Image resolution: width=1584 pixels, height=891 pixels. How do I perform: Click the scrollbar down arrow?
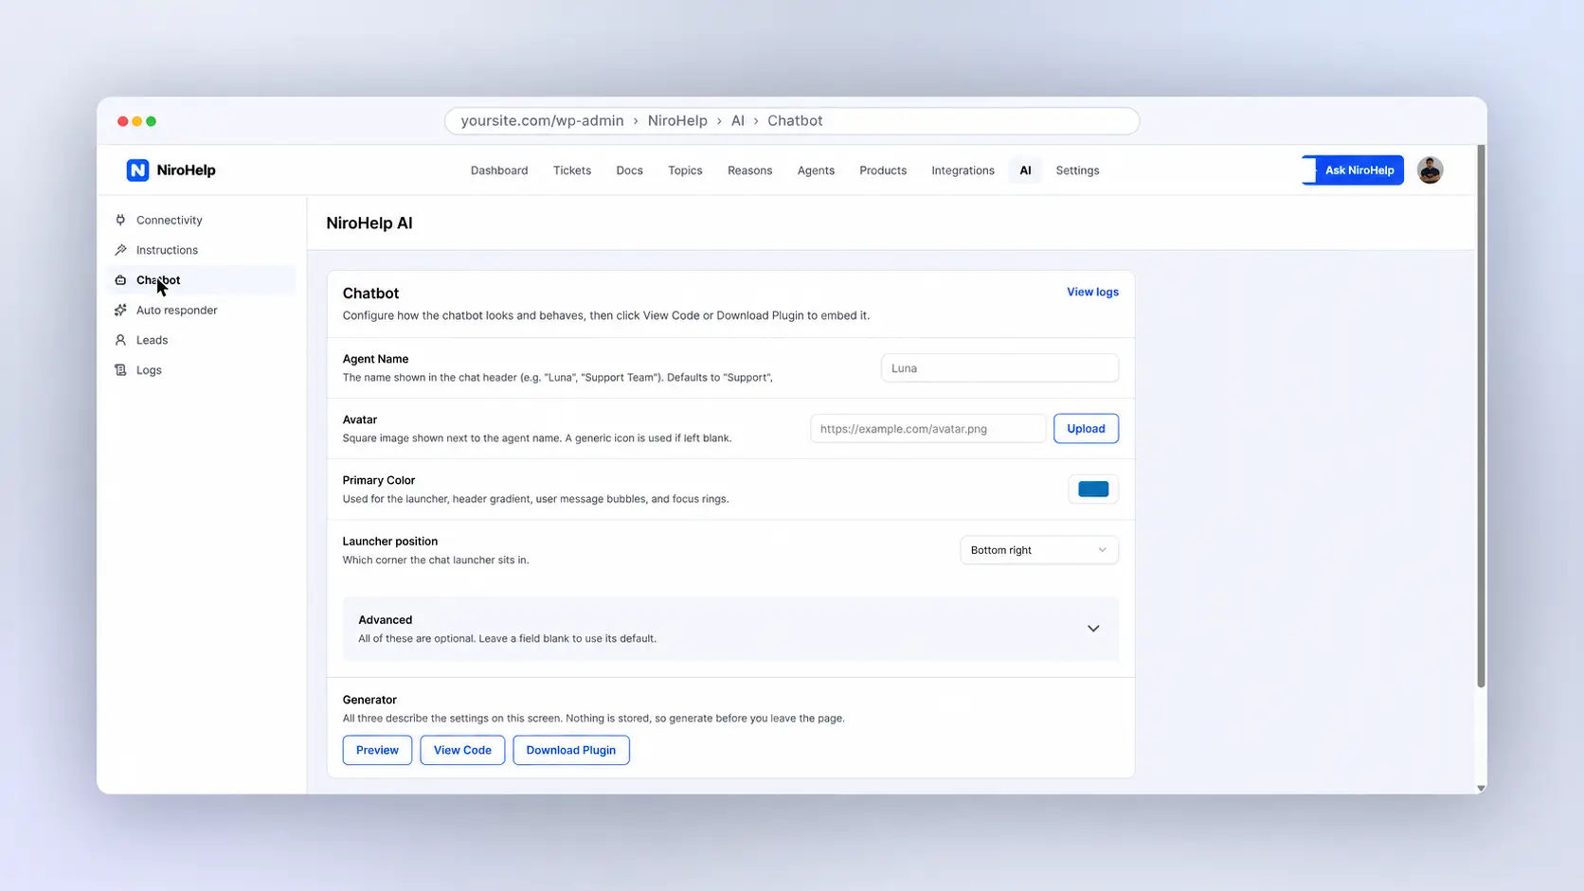click(x=1481, y=788)
